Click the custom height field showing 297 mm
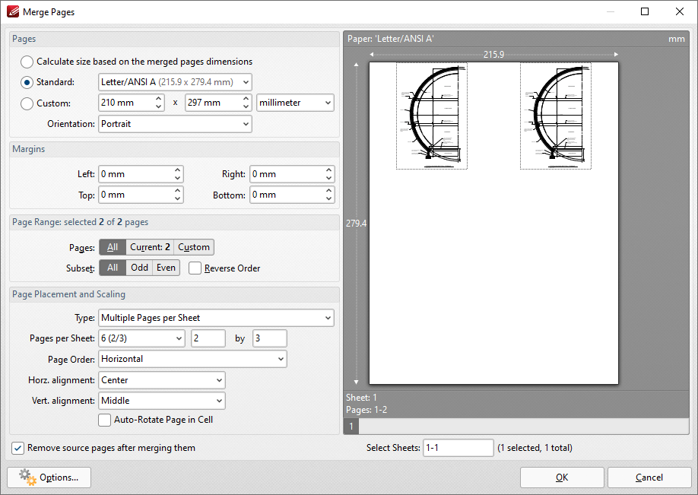The height and width of the screenshot is (495, 698). [x=213, y=103]
